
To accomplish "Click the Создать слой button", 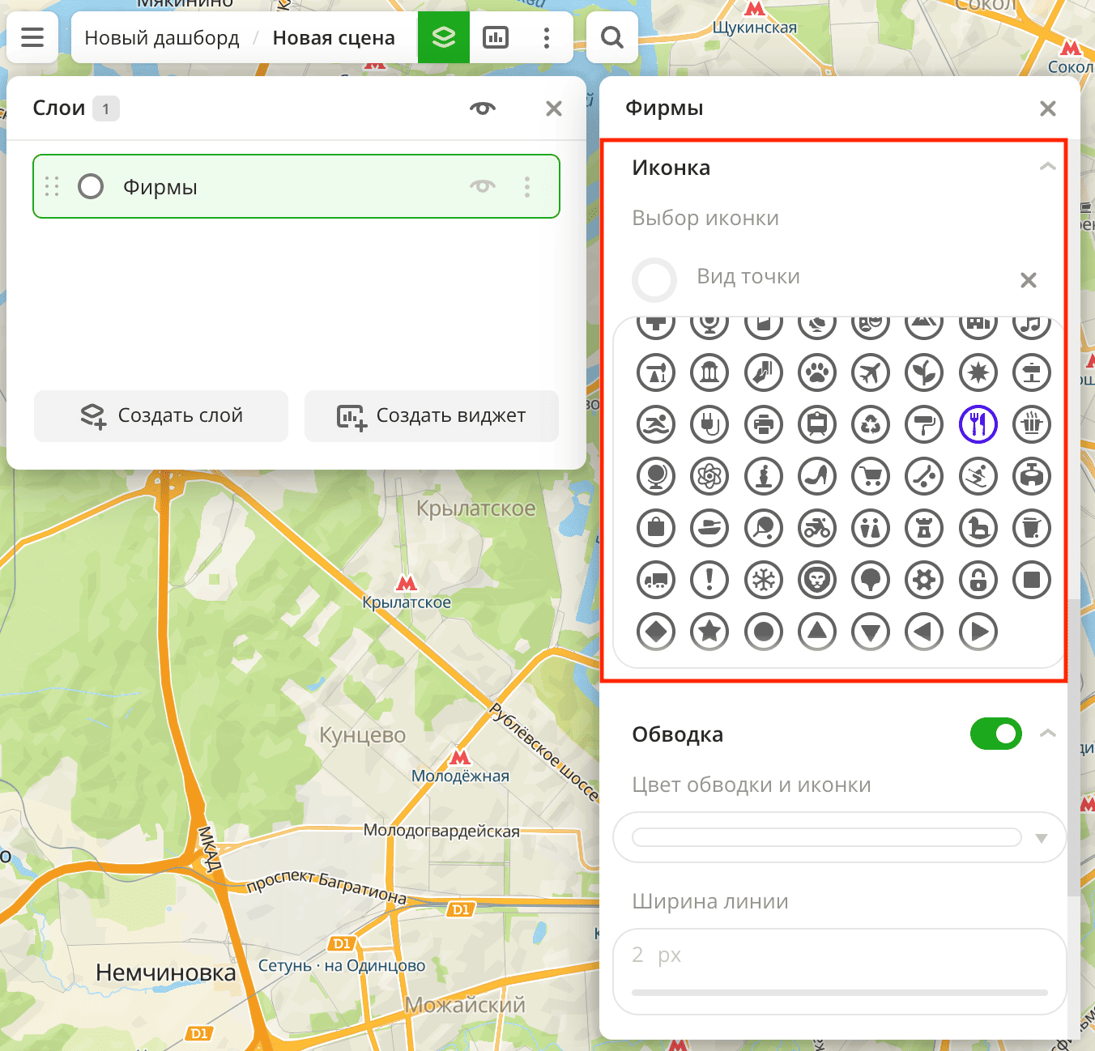I will tap(161, 415).
